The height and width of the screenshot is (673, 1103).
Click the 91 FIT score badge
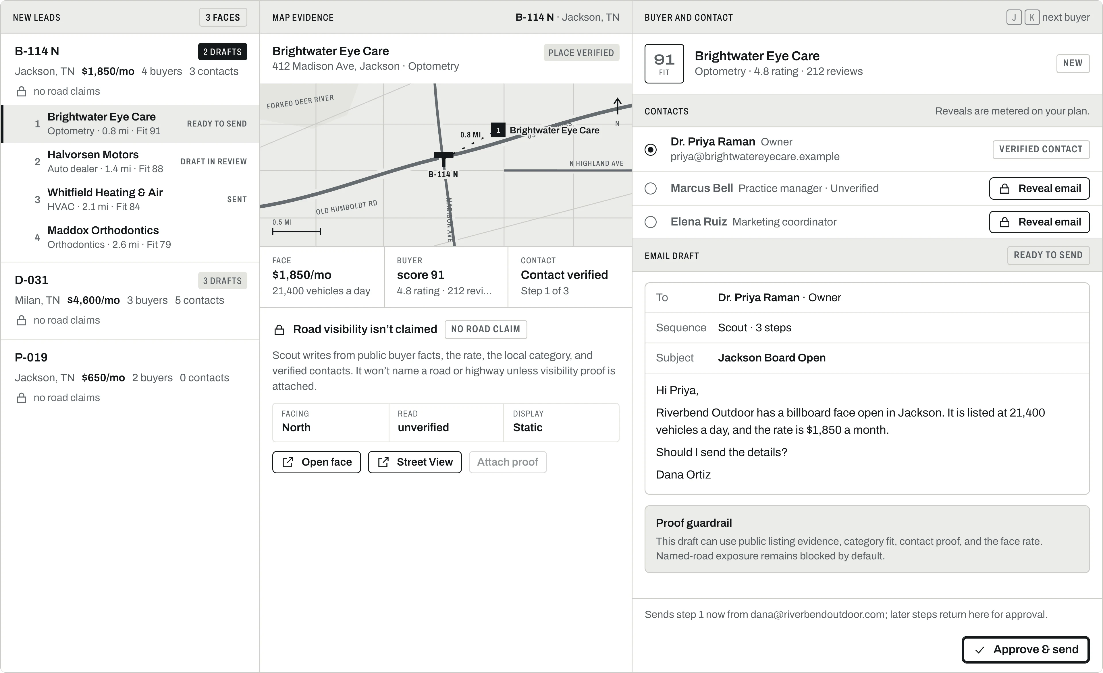pos(664,63)
